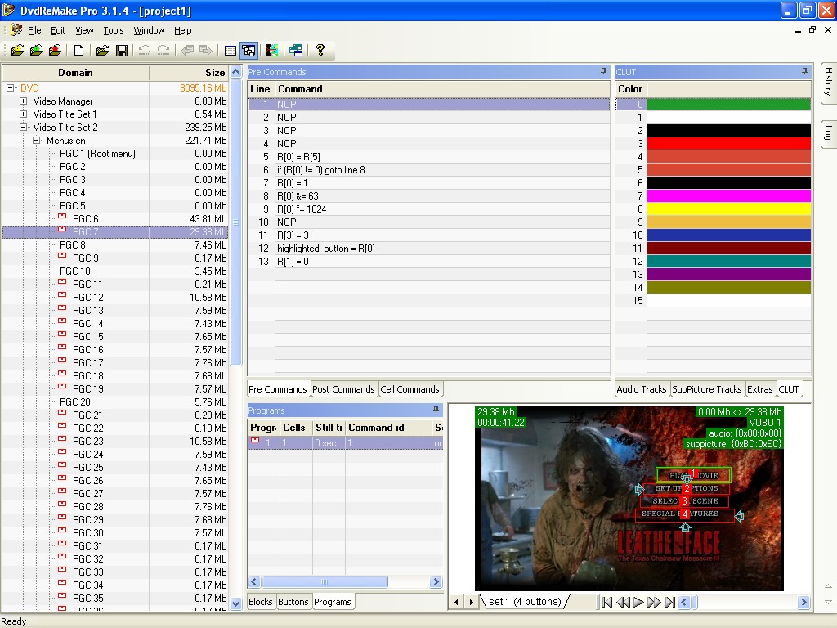Select the blue color 10 swatch
Viewport: 837px width, 628px height.
click(x=728, y=235)
